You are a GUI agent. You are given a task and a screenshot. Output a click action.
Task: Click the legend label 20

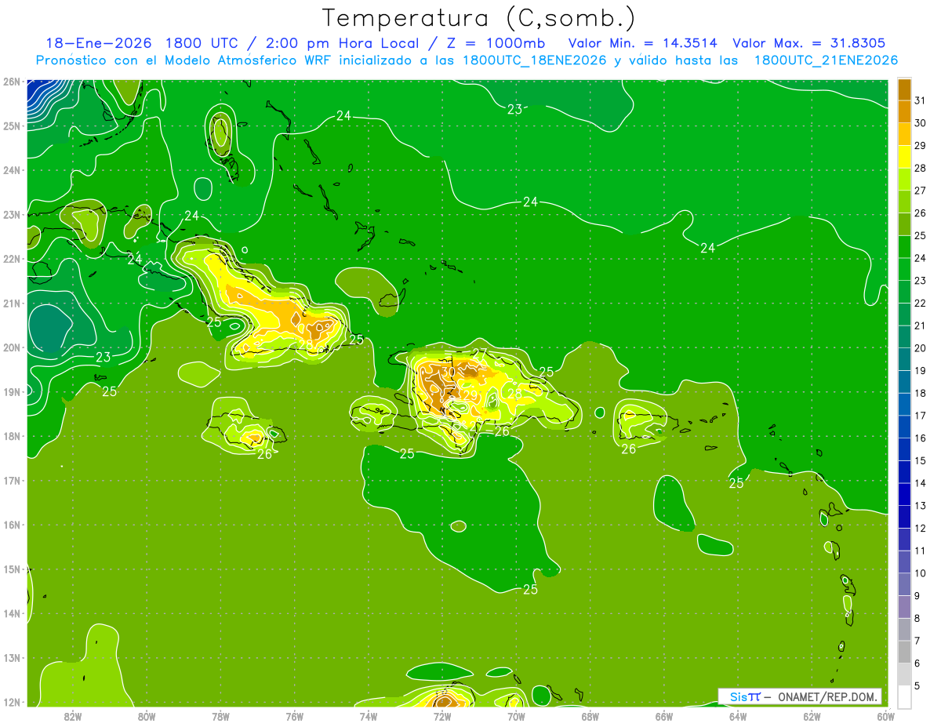(x=921, y=348)
